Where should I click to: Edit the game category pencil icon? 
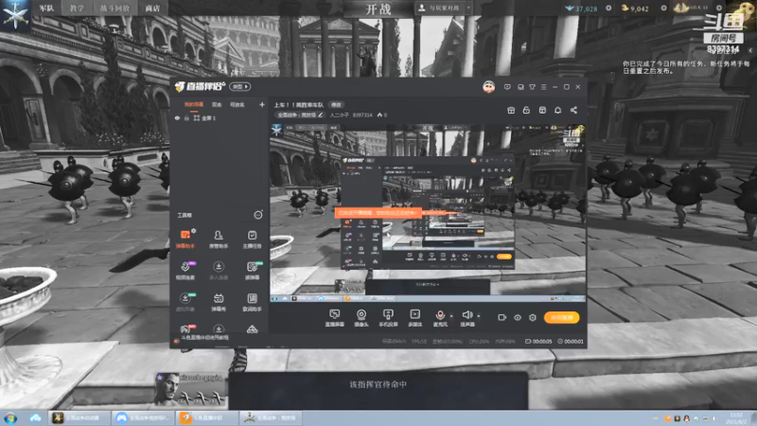point(320,115)
